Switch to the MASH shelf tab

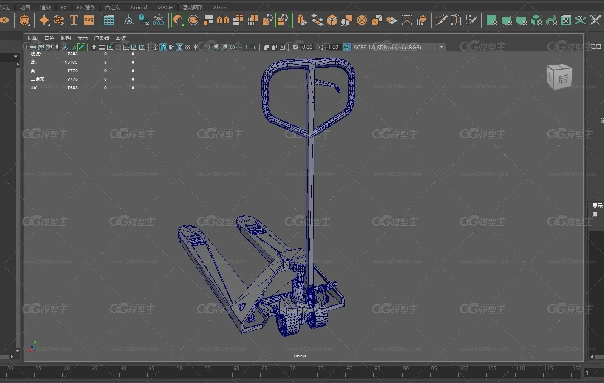tap(165, 7)
